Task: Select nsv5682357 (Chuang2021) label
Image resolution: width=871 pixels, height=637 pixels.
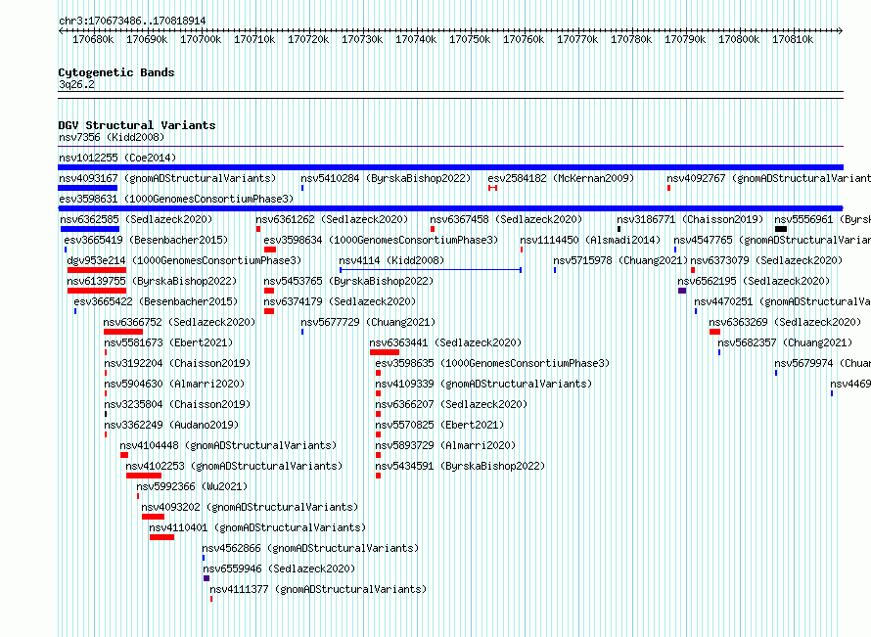Action: [x=785, y=342]
